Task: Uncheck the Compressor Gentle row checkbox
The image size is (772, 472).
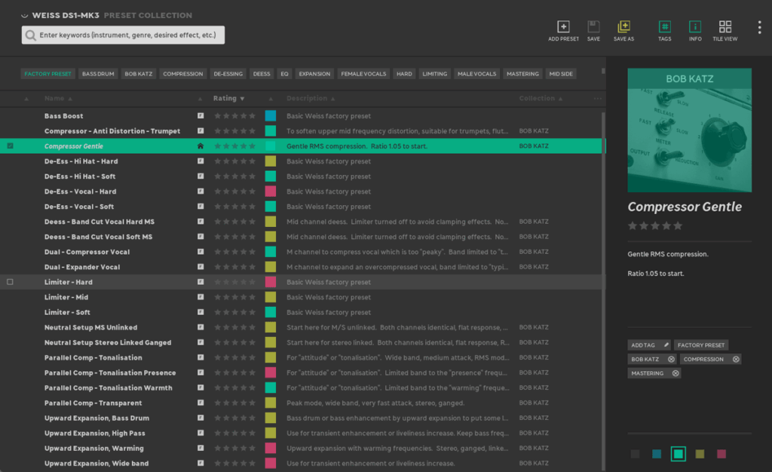Action: point(10,146)
